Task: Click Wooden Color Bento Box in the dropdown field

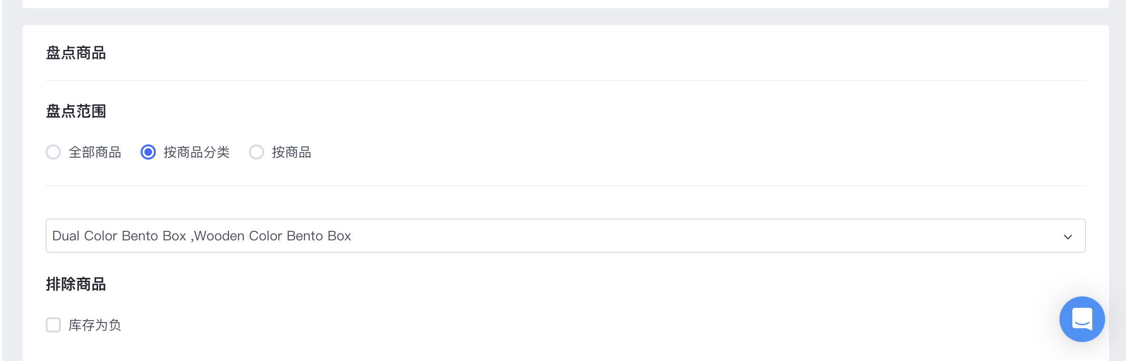Action: (273, 236)
